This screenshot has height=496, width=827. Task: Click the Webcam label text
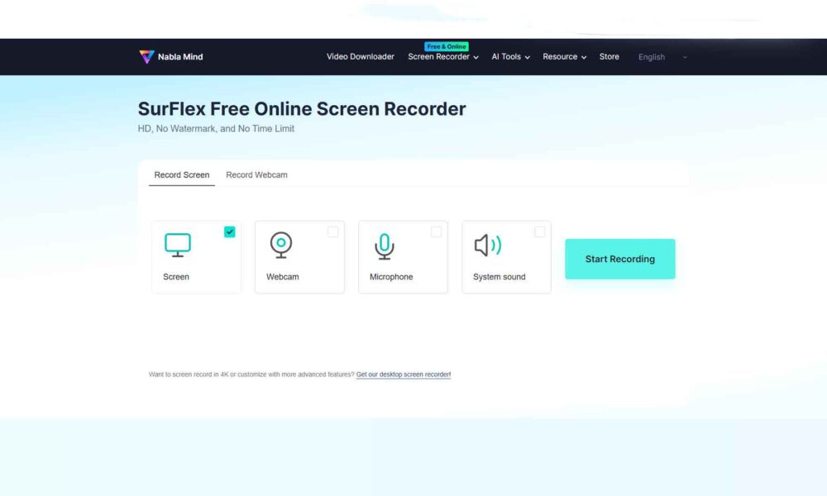click(x=282, y=277)
